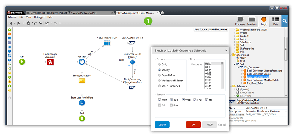Open the Undo history dropdown arrow

click(x=51, y=23)
